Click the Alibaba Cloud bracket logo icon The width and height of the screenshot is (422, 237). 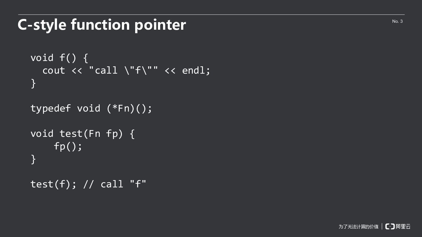click(x=390, y=226)
